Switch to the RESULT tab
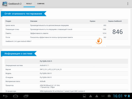The width and height of the screenshot is (132, 99). click(x=29, y=4)
